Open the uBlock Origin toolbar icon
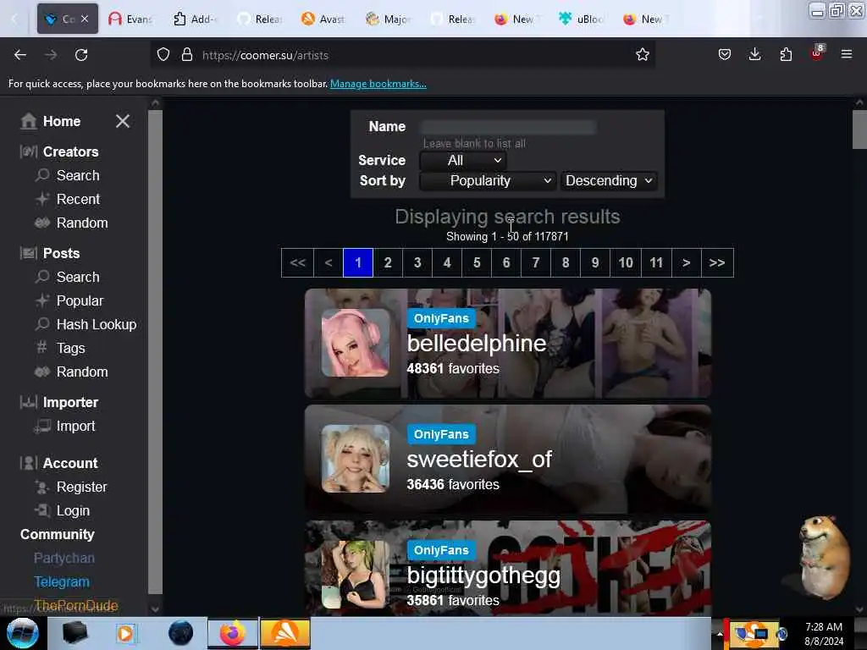Viewport: 867px width, 650px height. [x=817, y=53]
